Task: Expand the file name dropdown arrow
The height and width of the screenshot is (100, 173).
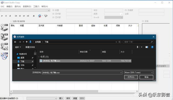Action: coord(121,73)
